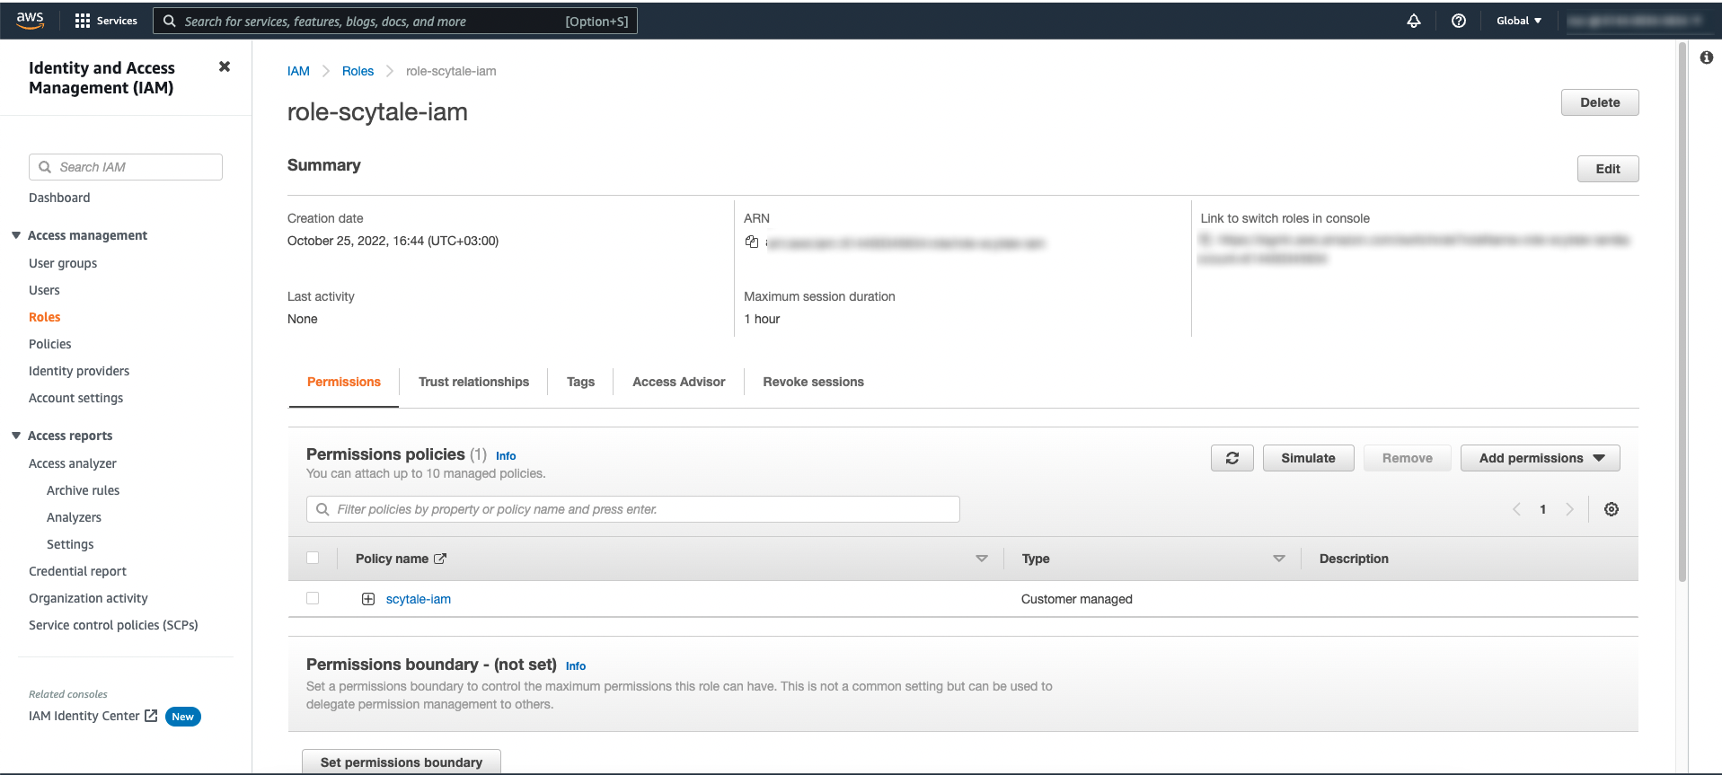Click the external link icon beside Policy name
This screenshot has width=1722, height=775.
[x=440, y=559]
